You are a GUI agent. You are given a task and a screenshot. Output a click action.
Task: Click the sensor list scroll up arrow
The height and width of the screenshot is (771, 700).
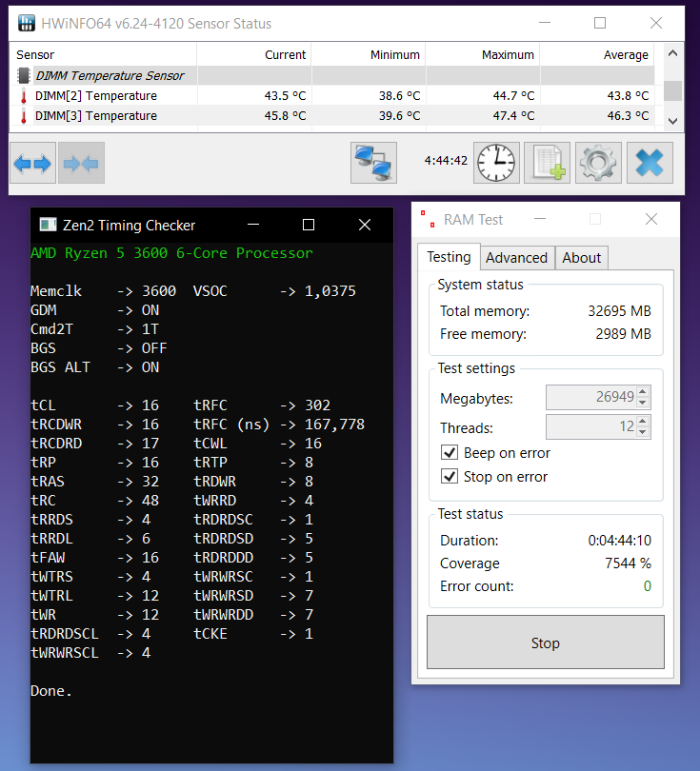tap(673, 53)
